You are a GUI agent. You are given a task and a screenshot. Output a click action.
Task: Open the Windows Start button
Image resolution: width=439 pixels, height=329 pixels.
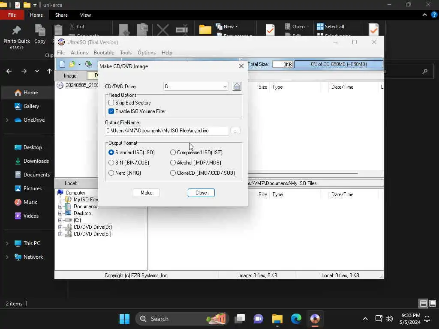pos(124,319)
